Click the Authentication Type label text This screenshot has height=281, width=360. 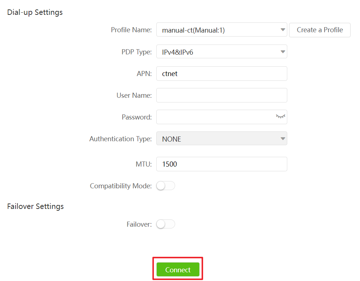click(x=120, y=139)
